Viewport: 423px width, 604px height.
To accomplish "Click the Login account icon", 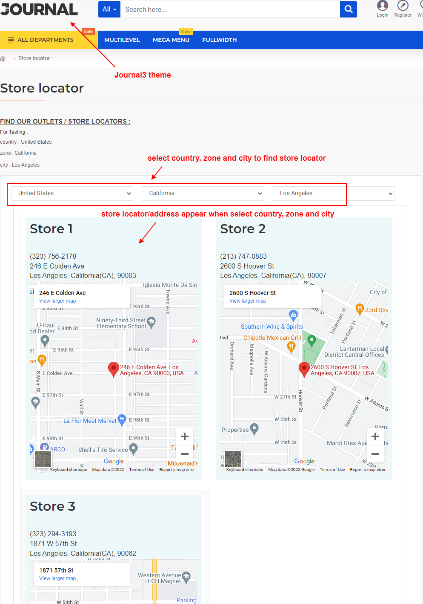I will pos(382,6).
